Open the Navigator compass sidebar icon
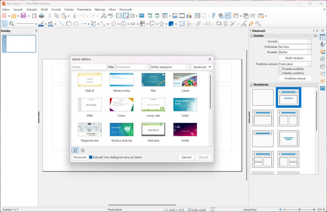Image resolution: width=327 pixels, height=212 pixels. pyautogui.click(x=322, y=59)
